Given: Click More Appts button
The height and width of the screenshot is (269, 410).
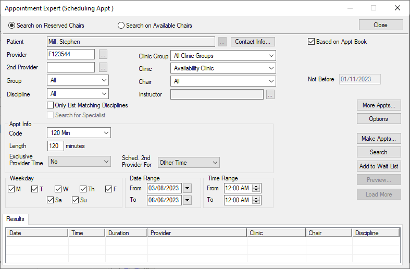Looking at the screenshot, I should pyautogui.click(x=379, y=105).
